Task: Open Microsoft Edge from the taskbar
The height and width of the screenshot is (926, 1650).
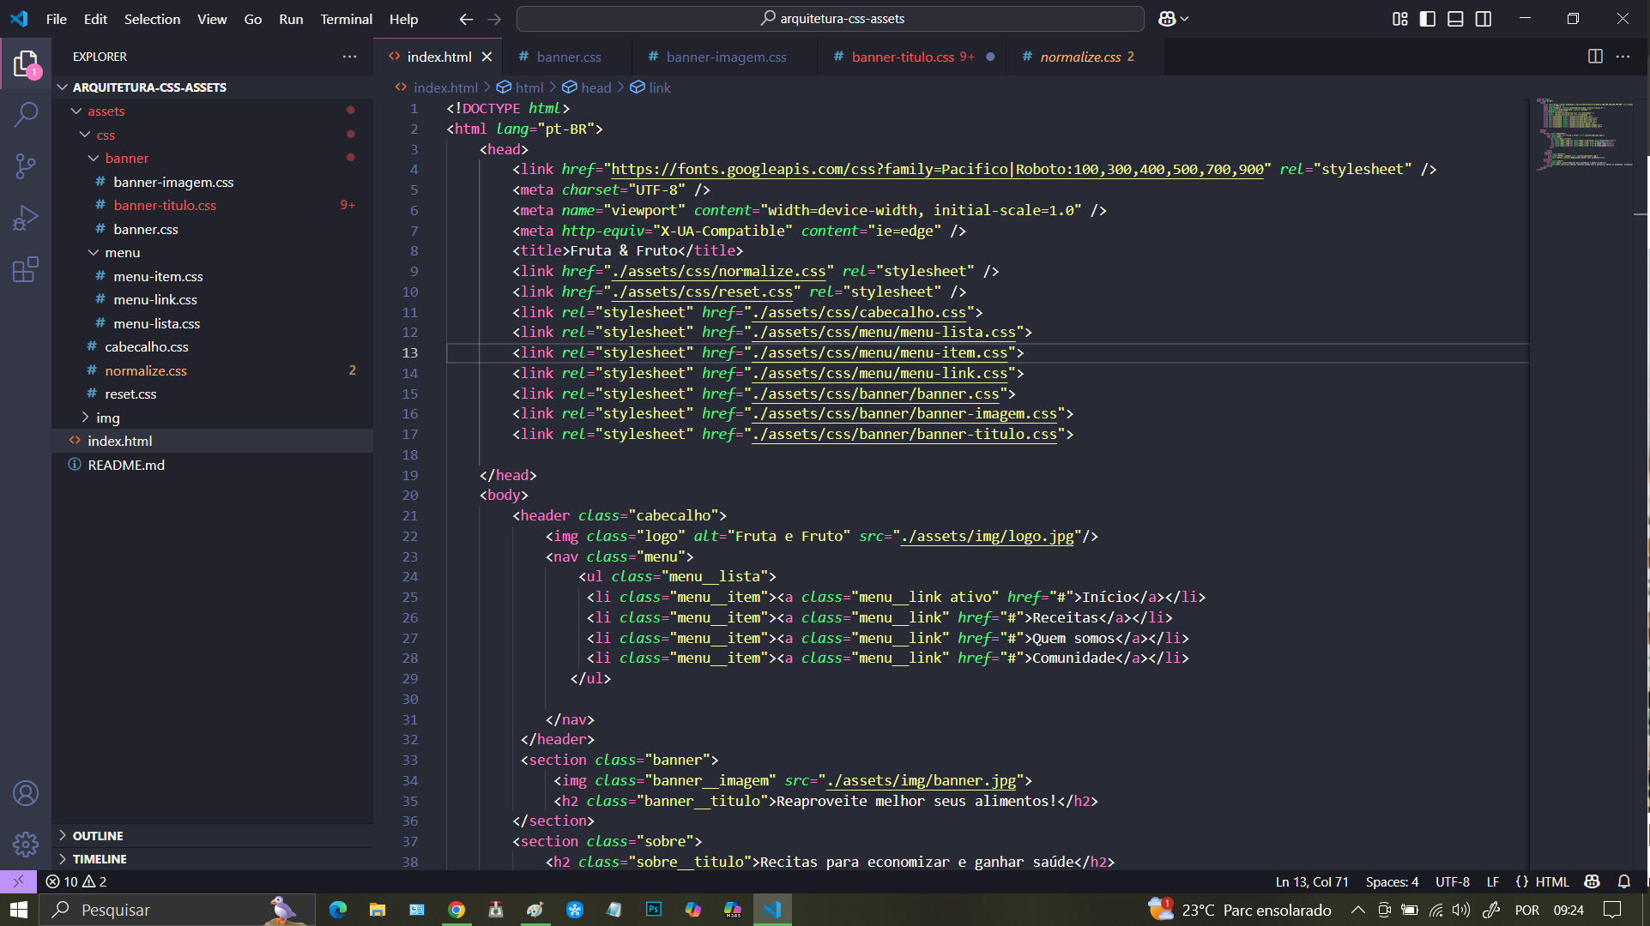Action: tap(338, 910)
